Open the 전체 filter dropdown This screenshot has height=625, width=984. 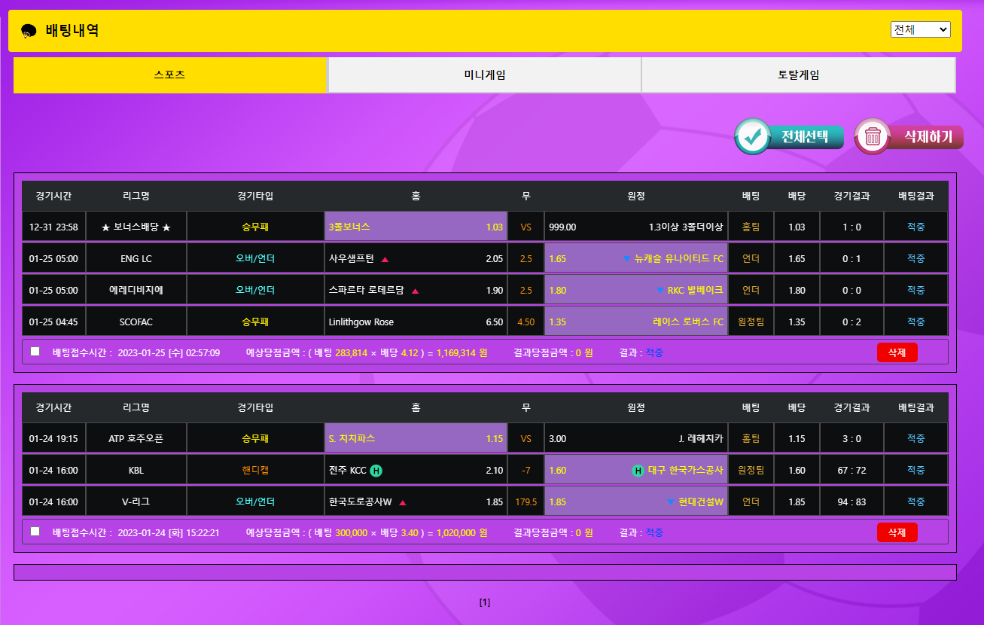pyautogui.click(x=920, y=29)
